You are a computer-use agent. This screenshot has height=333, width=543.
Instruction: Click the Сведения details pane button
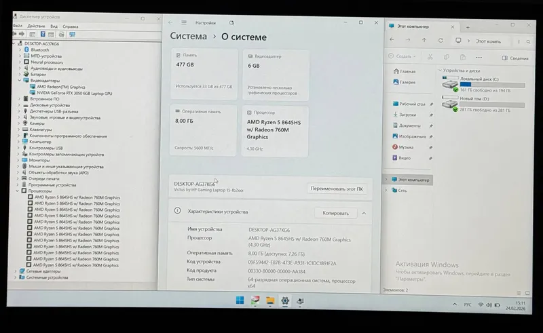515,58
